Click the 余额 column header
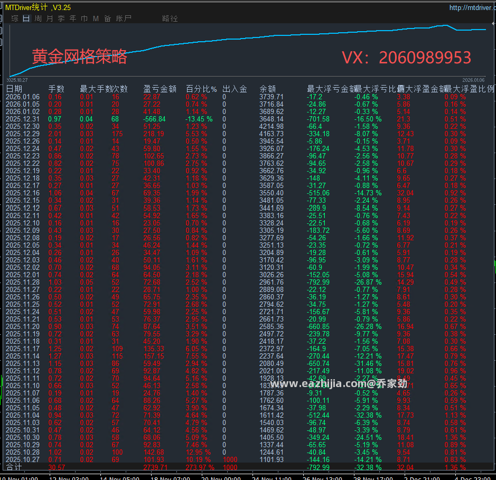The height and width of the screenshot is (480, 496). tap(268, 89)
